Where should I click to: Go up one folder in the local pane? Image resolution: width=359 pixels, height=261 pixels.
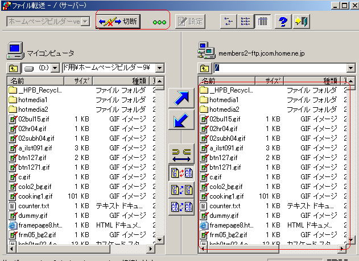[x=13, y=68]
